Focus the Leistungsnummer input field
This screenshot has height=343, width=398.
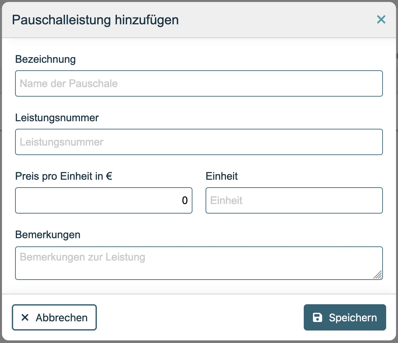pos(199,142)
